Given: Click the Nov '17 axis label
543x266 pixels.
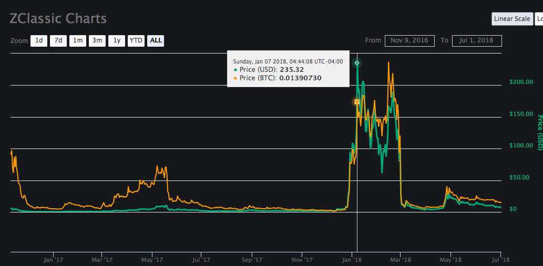Looking at the screenshot, I should click(303, 259).
